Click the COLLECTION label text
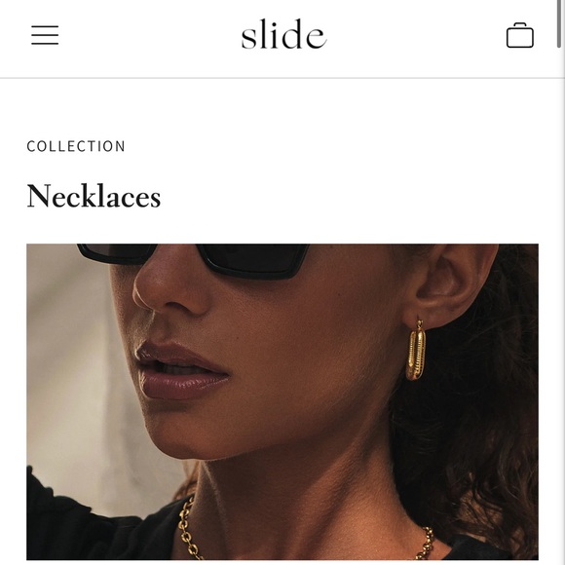The width and height of the screenshot is (565, 565). point(76,146)
